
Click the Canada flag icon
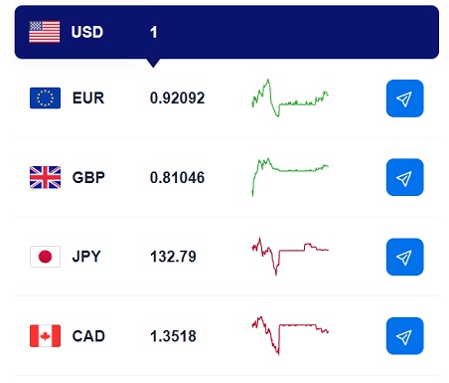45,336
